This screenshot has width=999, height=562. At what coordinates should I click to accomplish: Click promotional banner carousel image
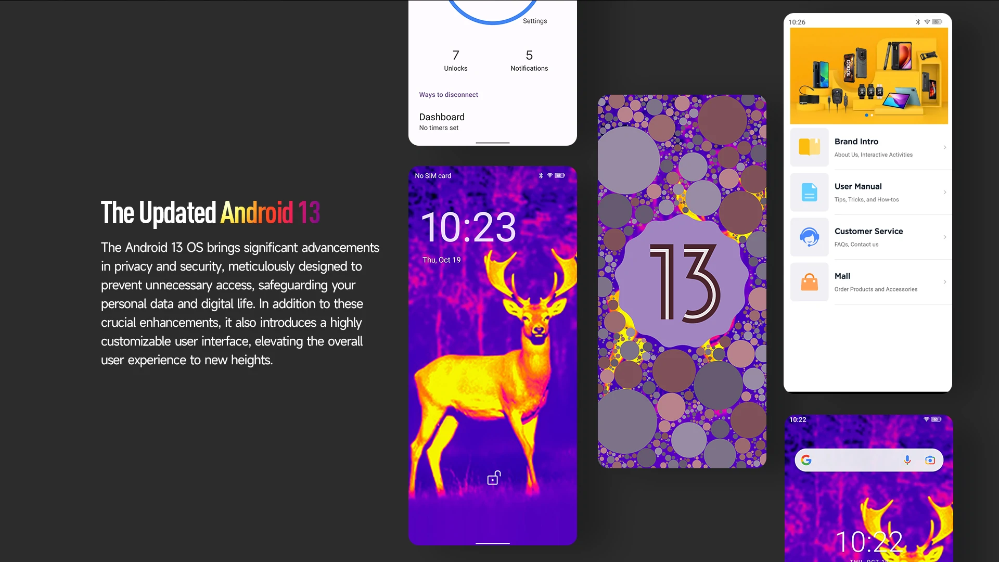point(868,78)
